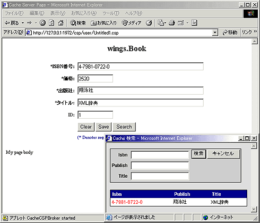
Task: Open the 検索 toolbar search icon
Action: (78, 23)
